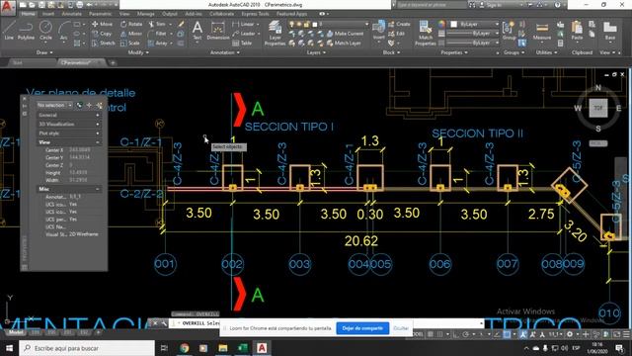This screenshot has width=632, height=356.
Task: Click the TOP face of the ViewCube
Action: coord(598,108)
